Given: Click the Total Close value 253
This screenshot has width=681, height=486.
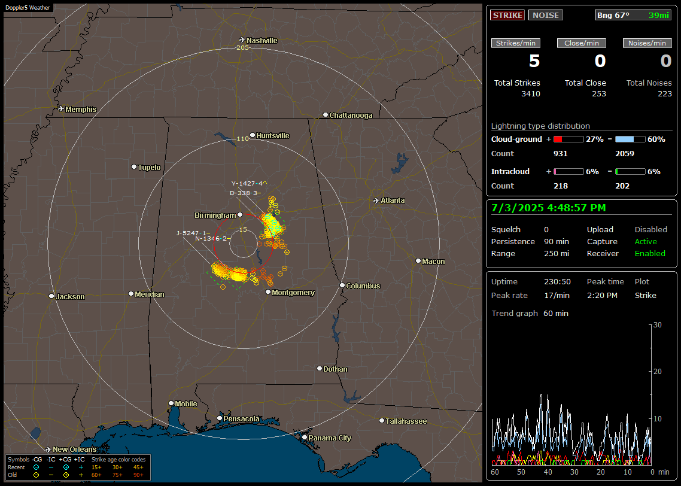Looking at the screenshot, I should [599, 94].
